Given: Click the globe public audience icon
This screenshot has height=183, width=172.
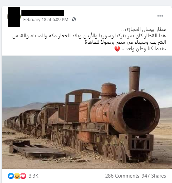Looking at the screenshot, I should 74,19.
